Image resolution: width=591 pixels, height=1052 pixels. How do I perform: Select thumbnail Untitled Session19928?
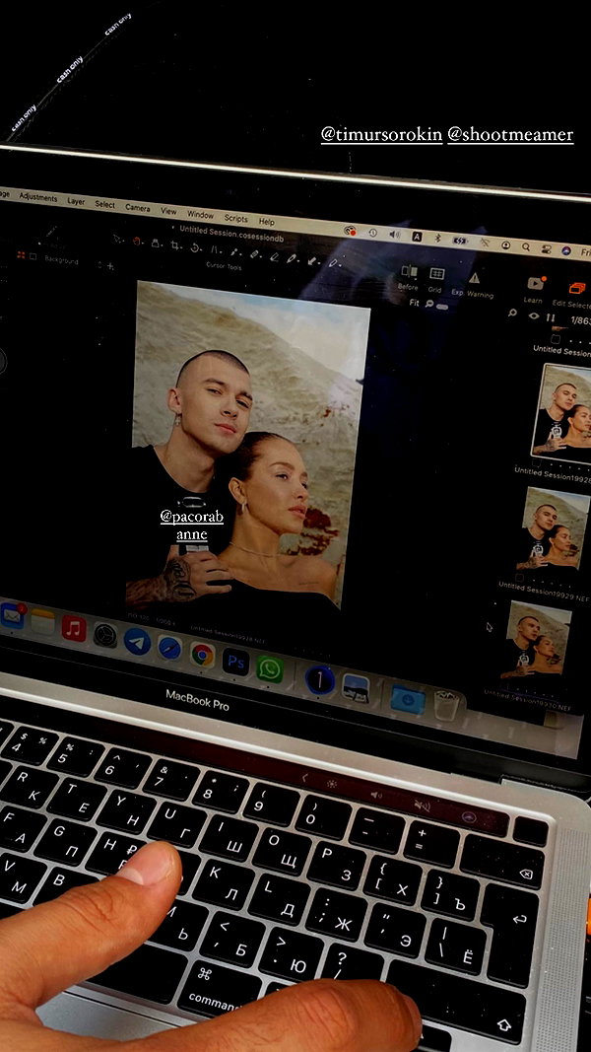pyautogui.click(x=561, y=412)
